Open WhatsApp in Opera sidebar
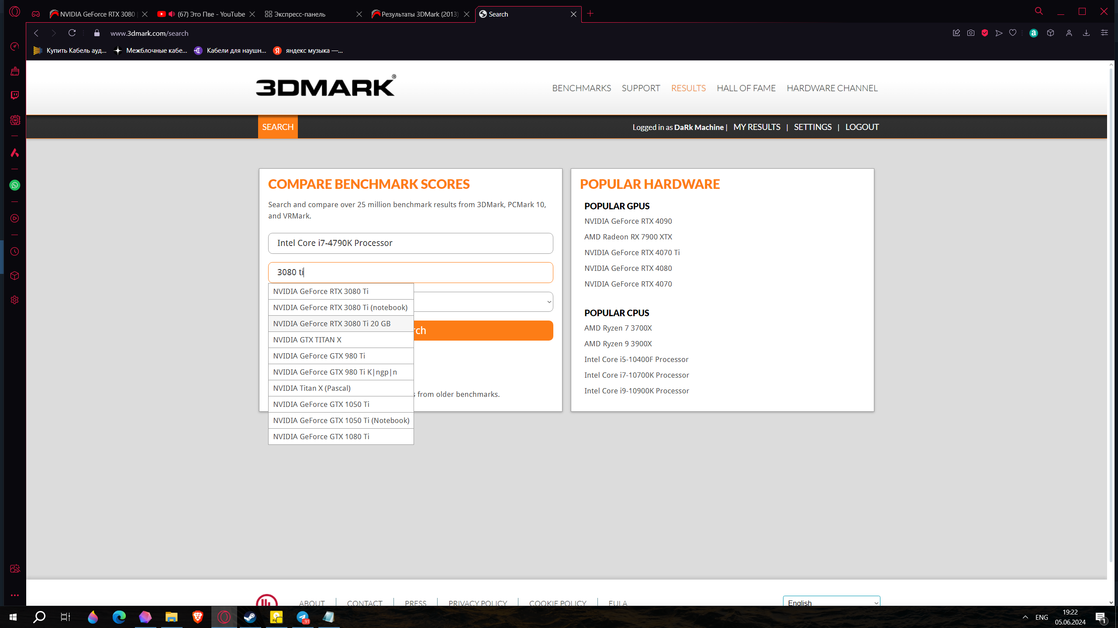This screenshot has height=628, width=1118. [14, 185]
